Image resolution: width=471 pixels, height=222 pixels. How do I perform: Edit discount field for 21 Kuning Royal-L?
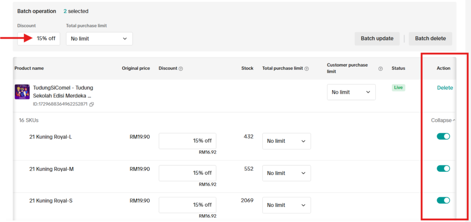click(188, 141)
